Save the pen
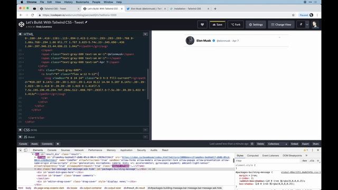The image size is (338, 190). point(217,25)
